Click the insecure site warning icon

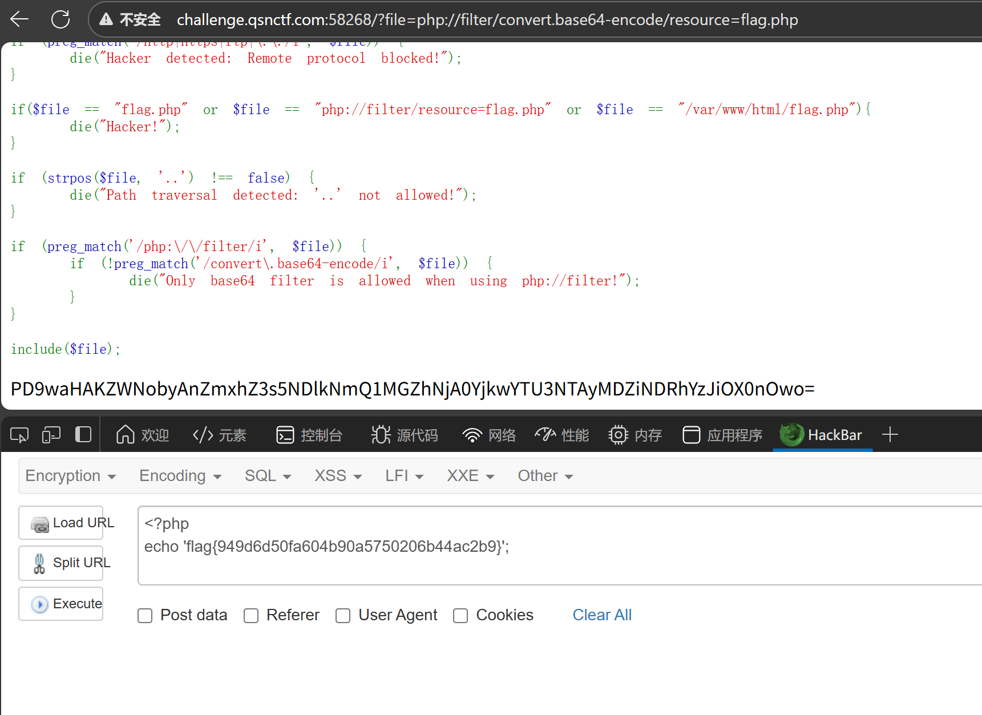click(106, 20)
